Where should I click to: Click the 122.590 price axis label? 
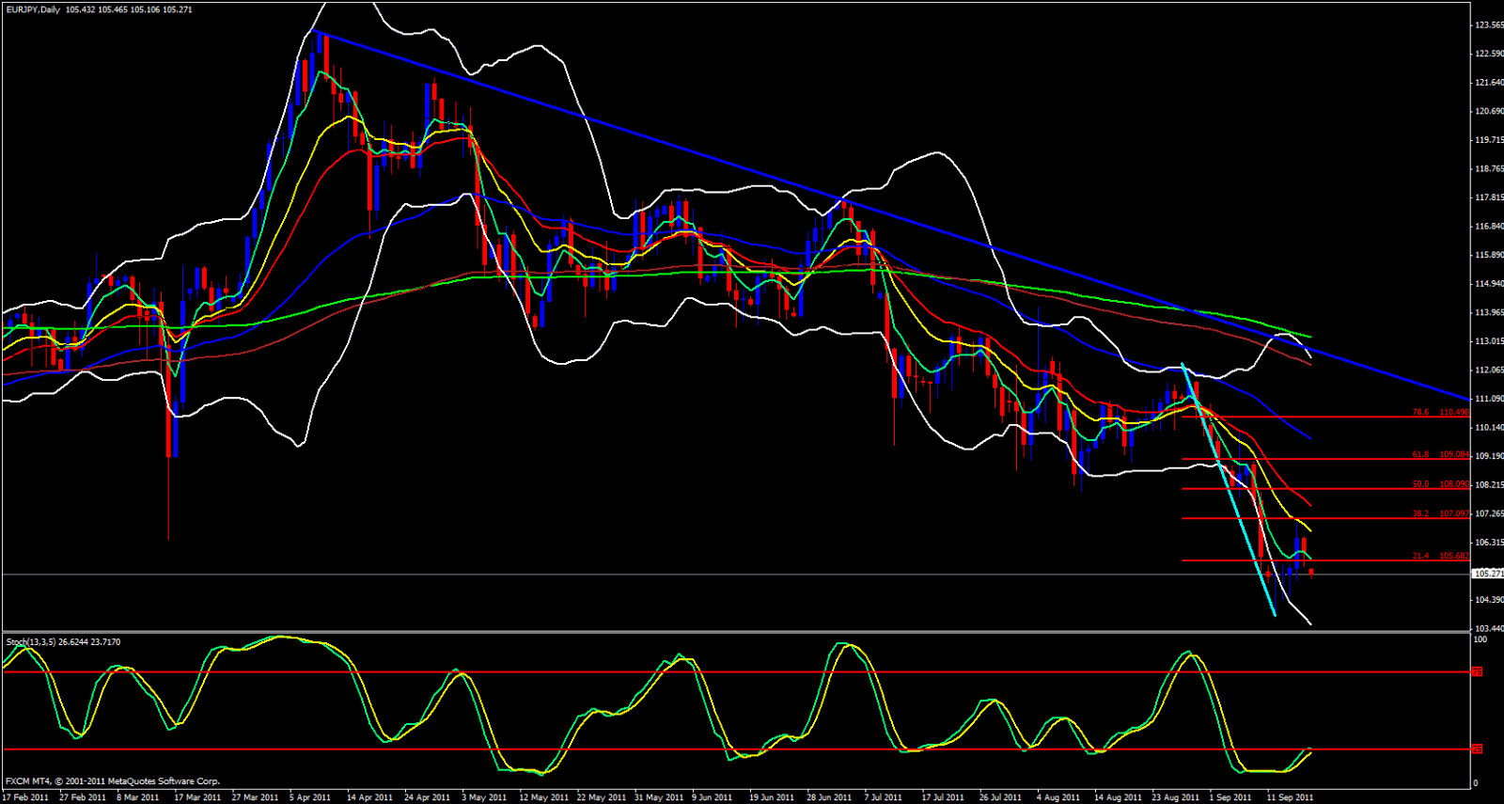[x=1489, y=54]
